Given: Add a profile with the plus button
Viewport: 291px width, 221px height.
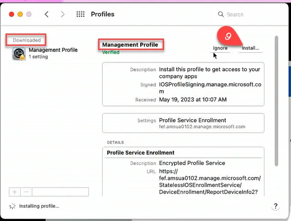Looking at the screenshot, I should click(15, 192).
